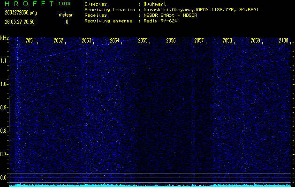Click the 2051 time marker
295x187 pixels.
coord(30,41)
